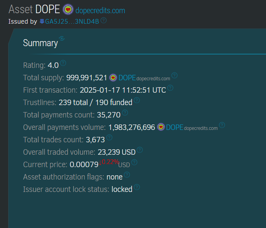
Task: Show help tooltip for Total trades count
Action: [109, 137]
